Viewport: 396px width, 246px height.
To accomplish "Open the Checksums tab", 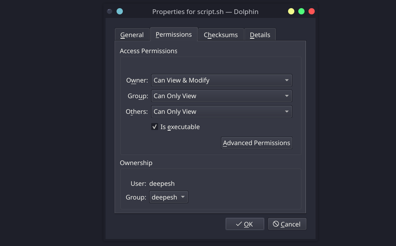I will 221,35.
